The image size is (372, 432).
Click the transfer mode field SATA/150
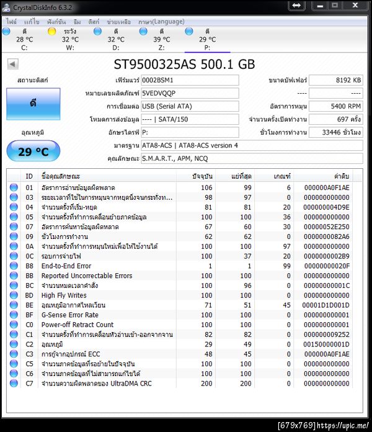click(x=190, y=119)
